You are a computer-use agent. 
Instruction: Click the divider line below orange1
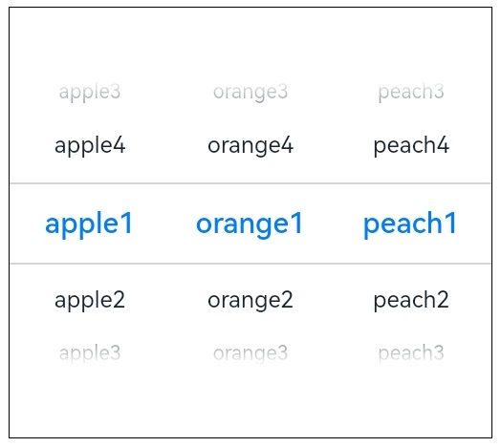pyautogui.click(x=250, y=264)
